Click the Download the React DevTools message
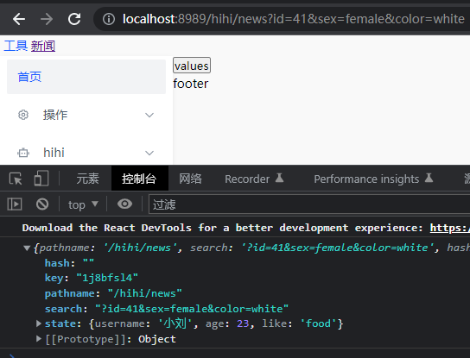Screen dimensions: 470x358 point(222,228)
